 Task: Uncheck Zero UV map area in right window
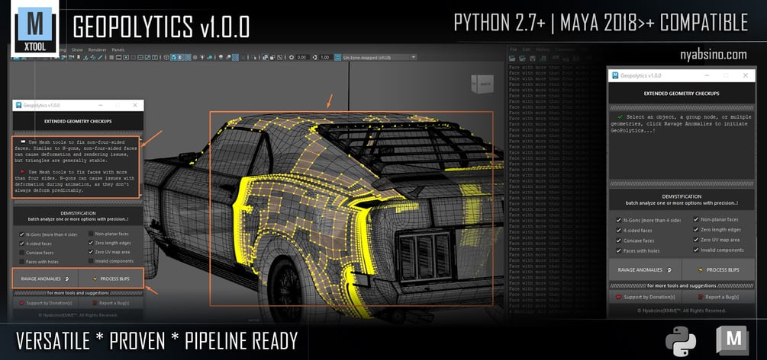click(696, 240)
